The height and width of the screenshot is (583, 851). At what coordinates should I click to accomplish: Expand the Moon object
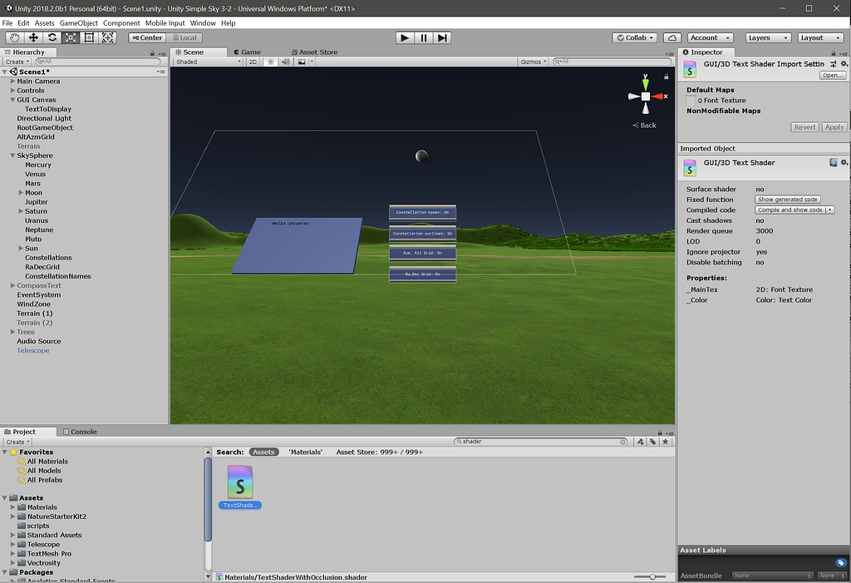pos(21,192)
